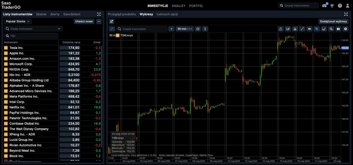The height and width of the screenshot is (165, 353).
Task: Select Alibaba Group Holding Ltd
Action: click(29, 80)
